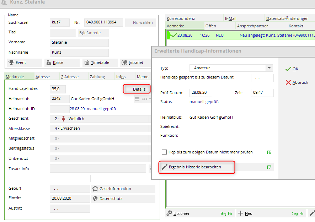Open the Intranet globe button
This screenshot has height=222, width=315.
tap(137, 63)
